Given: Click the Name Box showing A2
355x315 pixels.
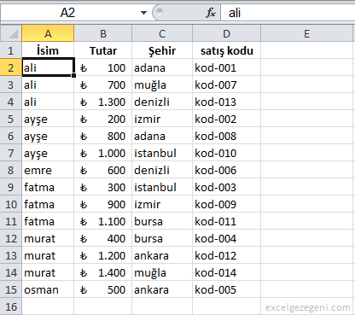Looking at the screenshot, I should coord(67,13).
